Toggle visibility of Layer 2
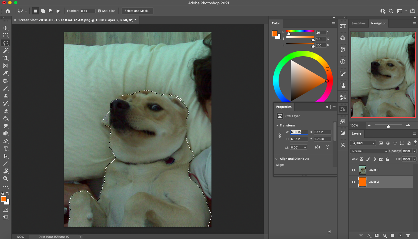This screenshot has width=418, height=239. tap(354, 182)
